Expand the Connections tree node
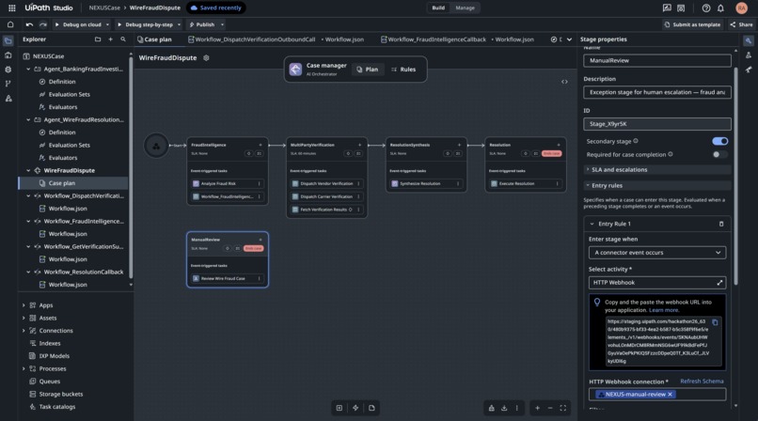Viewport: 758px width, 421px height. click(24, 331)
